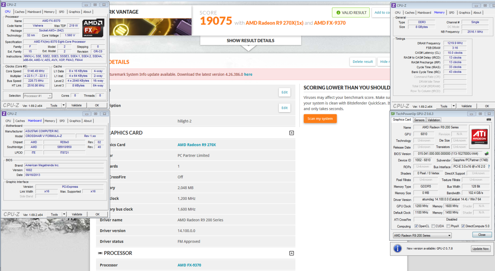The image size is (495, 271).
Task: Click the chip icon beside PROCESSOR heading
Action: click(x=100, y=253)
